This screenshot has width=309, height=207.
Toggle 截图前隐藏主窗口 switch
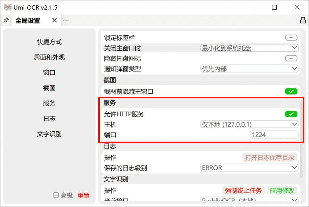tap(291, 91)
